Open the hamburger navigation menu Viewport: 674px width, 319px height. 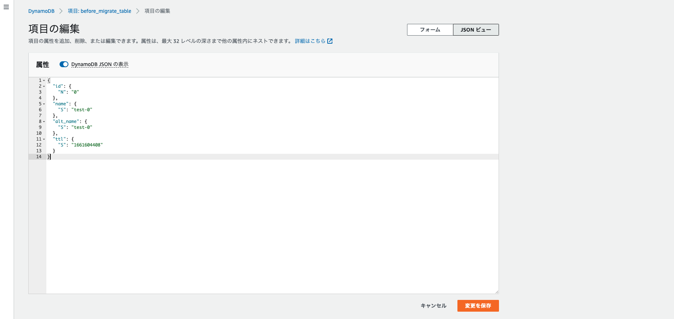[6, 7]
